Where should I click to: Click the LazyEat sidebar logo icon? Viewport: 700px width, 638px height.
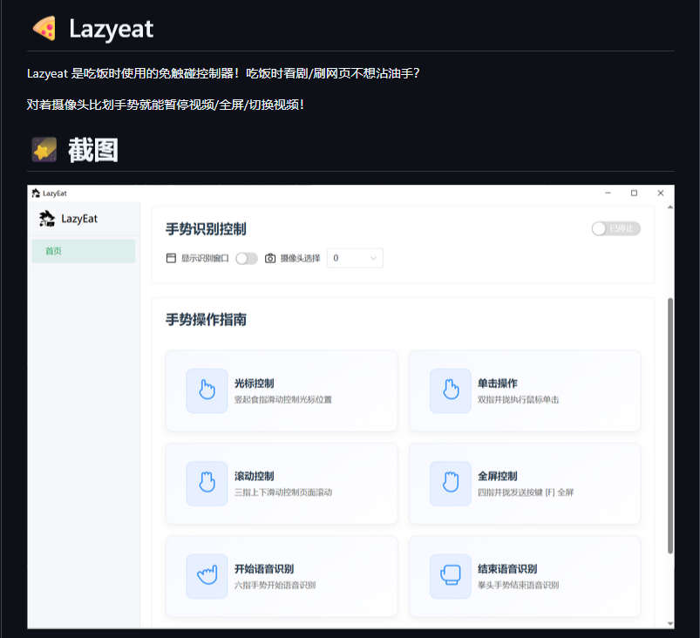pyautogui.click(x=47, y=218)
